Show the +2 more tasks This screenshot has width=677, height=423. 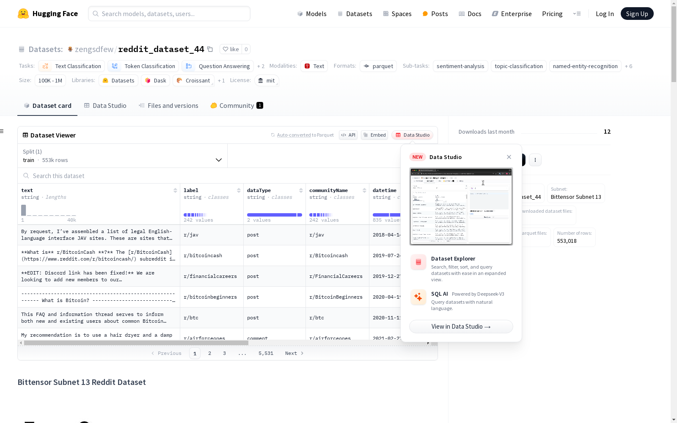tap(261, 66)
